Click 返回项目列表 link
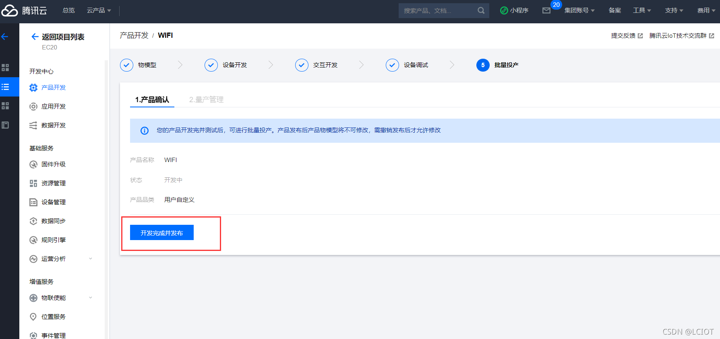Image resolution: width=720 pixels, height=339 pixels. (63, 37)
